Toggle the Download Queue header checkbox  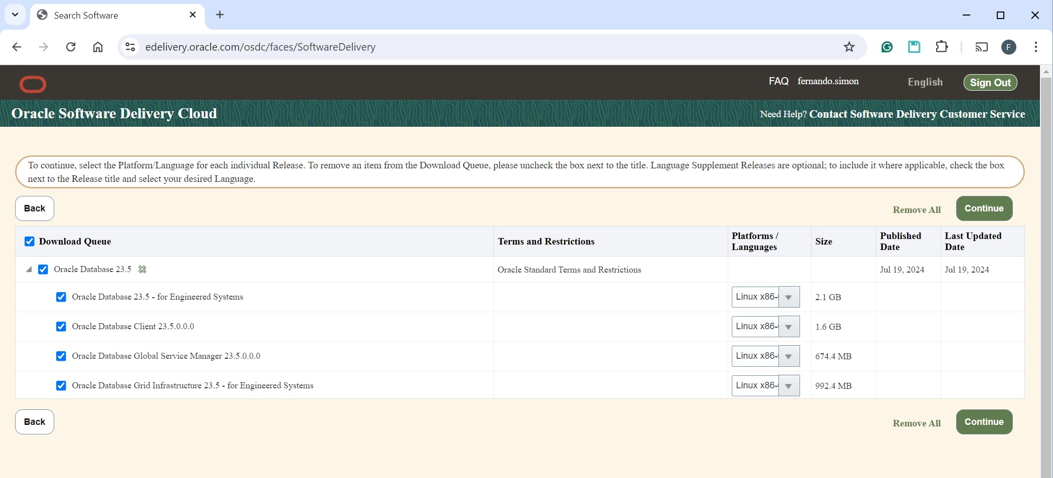[30, 242]
